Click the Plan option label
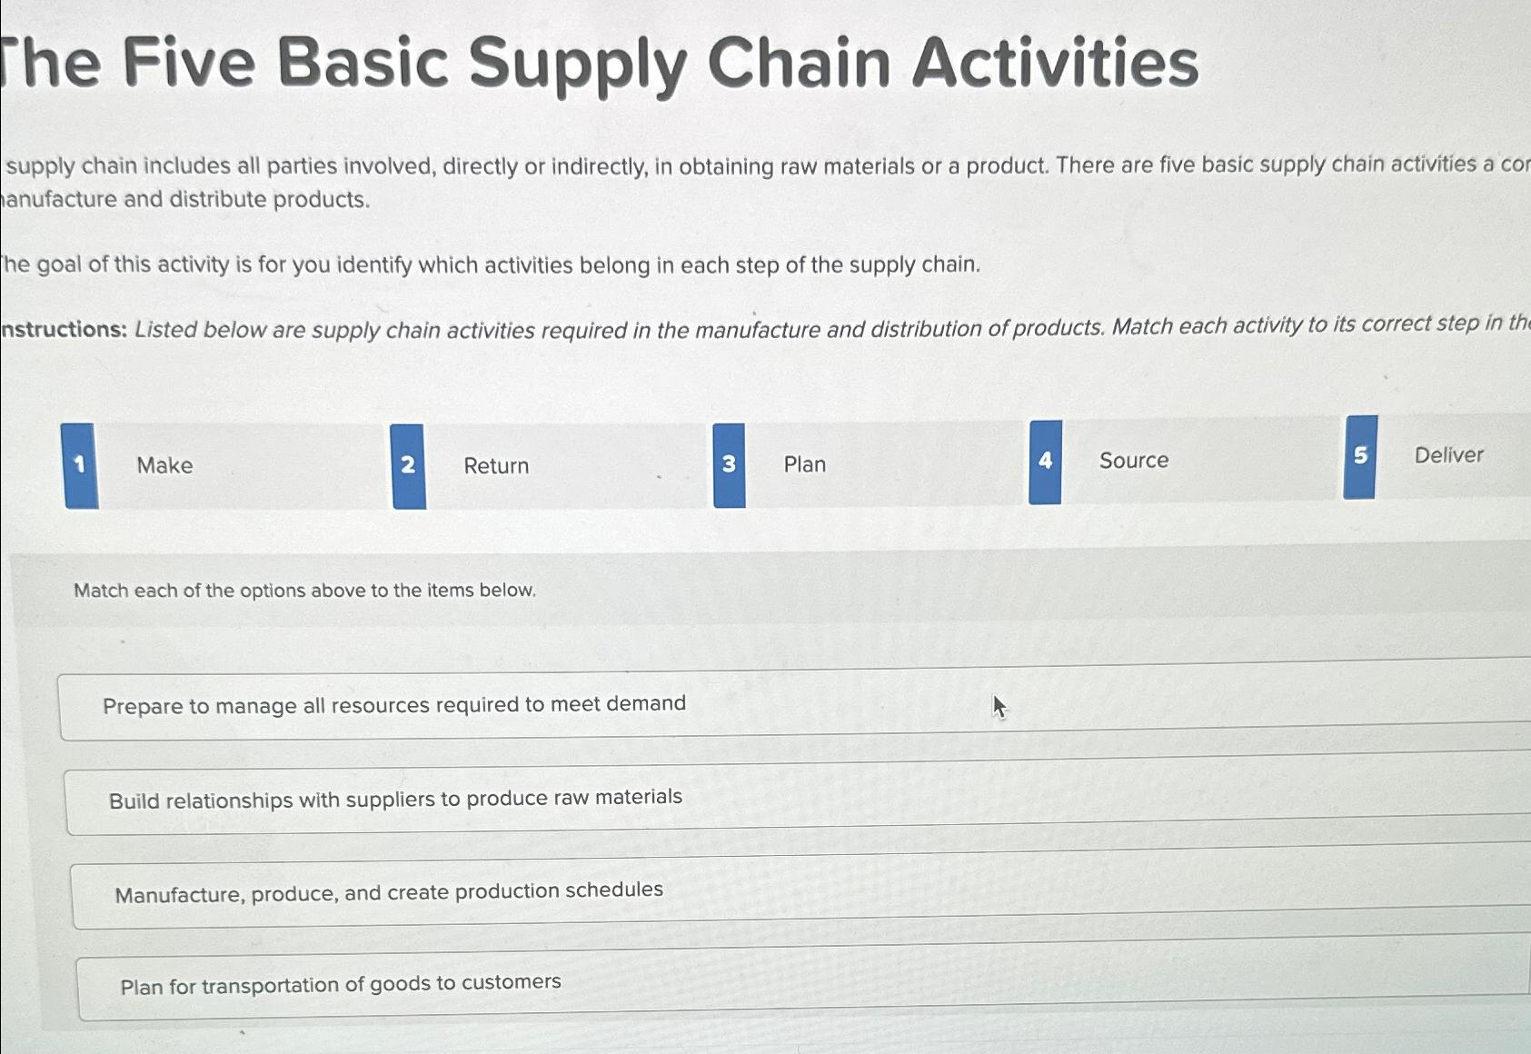 (803, 464)
